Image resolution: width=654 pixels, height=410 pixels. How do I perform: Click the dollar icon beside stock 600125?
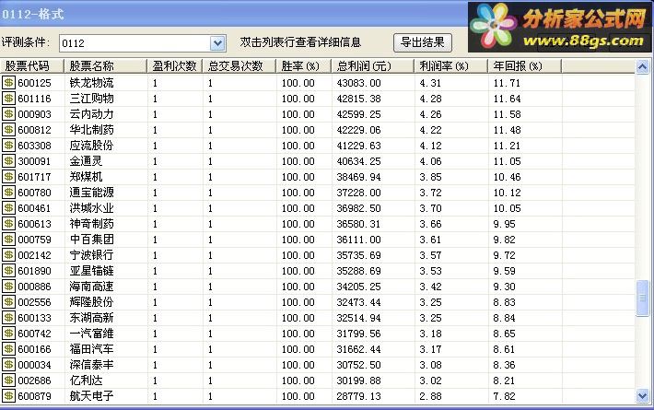click(x=8, y=83)
